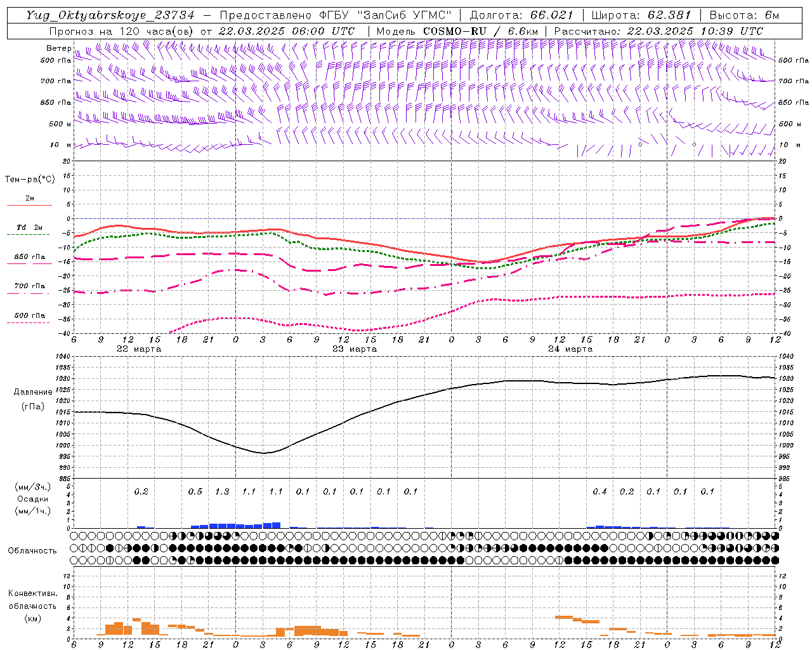Image resolution: width=812 pixels, height=650 pixels.
Task: Click the Широта: 62.381 value
Action: coord(641,15)
